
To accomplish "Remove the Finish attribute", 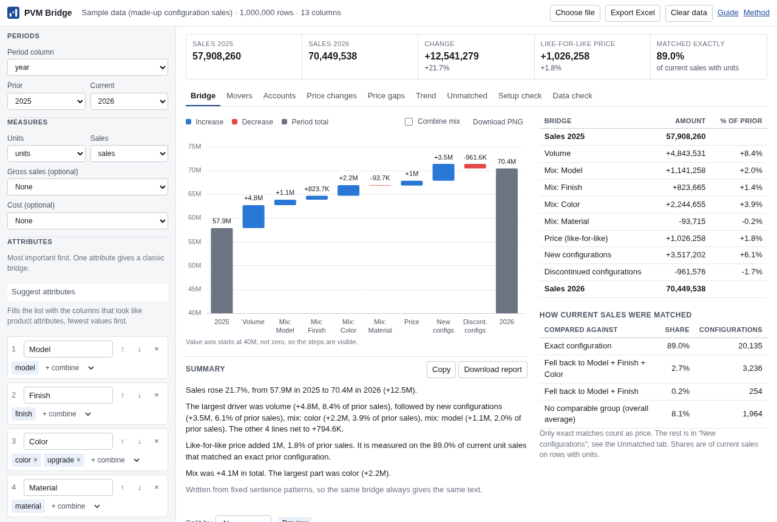I will 157,395.
